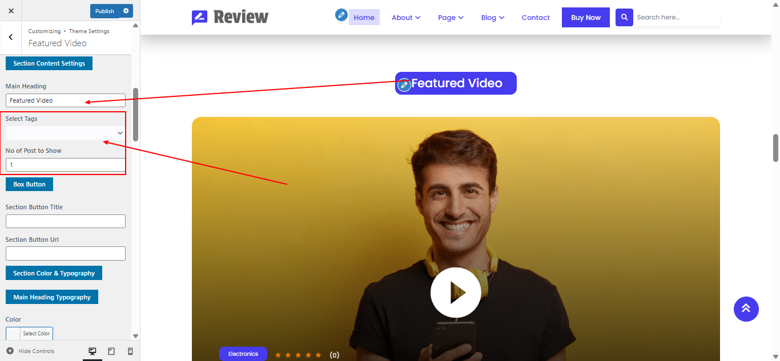Screen dimensions: 780x361
Task: Click the preview page scrollbar thumb
Action: [x=775, y=148]
